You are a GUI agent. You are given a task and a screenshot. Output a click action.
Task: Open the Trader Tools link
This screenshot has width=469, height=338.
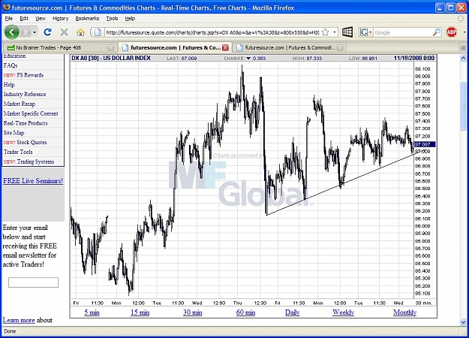[x=18, y=152]
